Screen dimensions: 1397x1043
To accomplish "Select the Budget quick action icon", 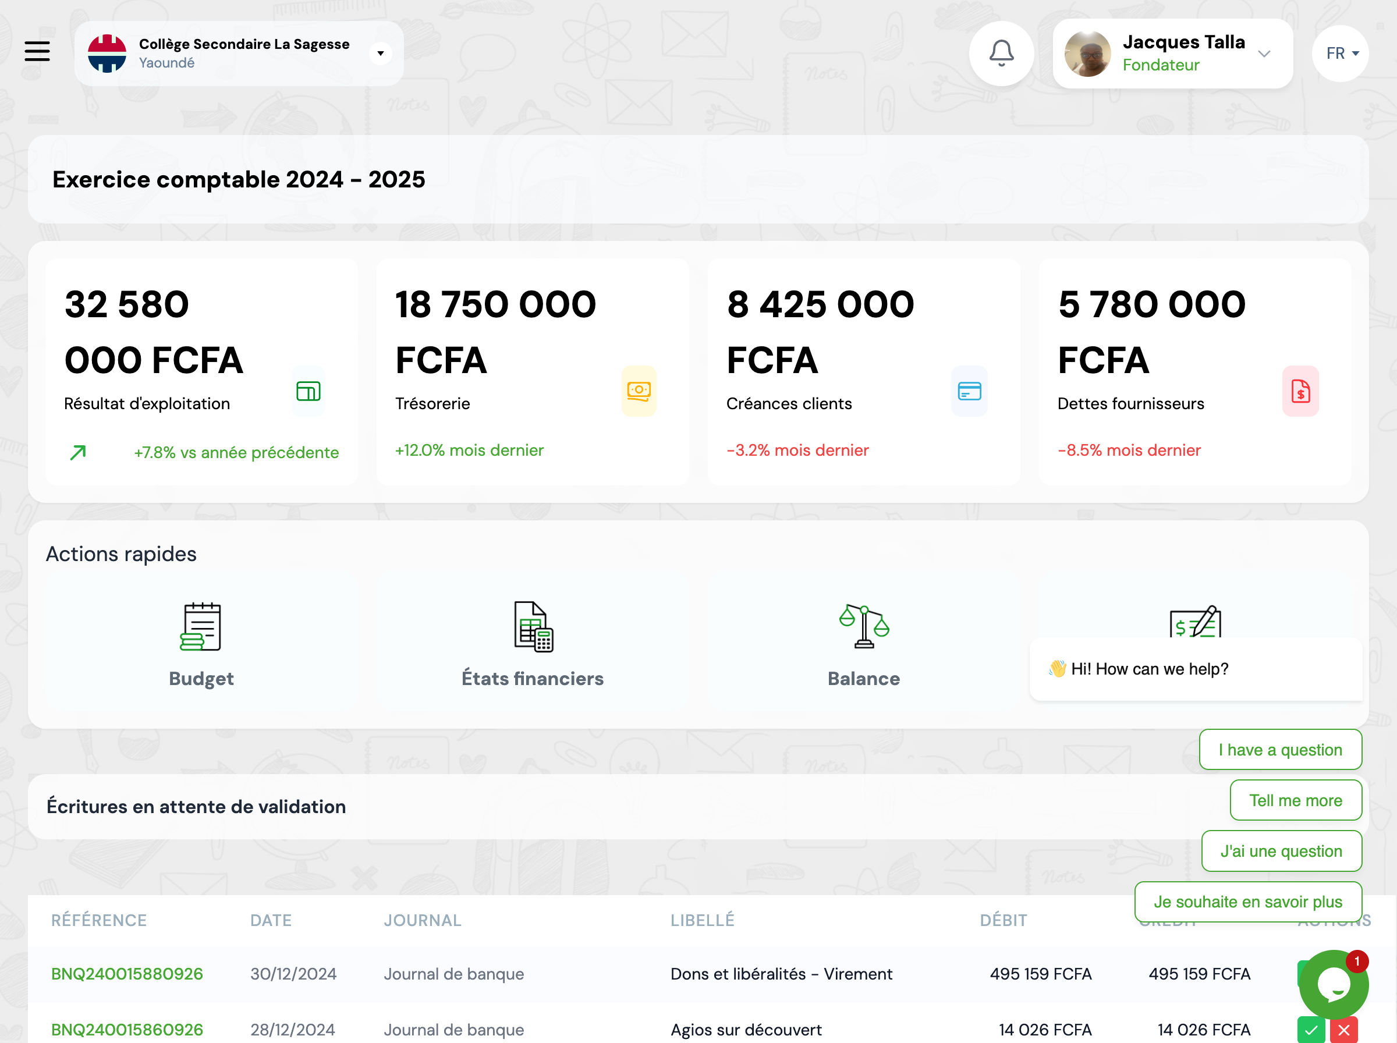I will (x=201, y=627).
